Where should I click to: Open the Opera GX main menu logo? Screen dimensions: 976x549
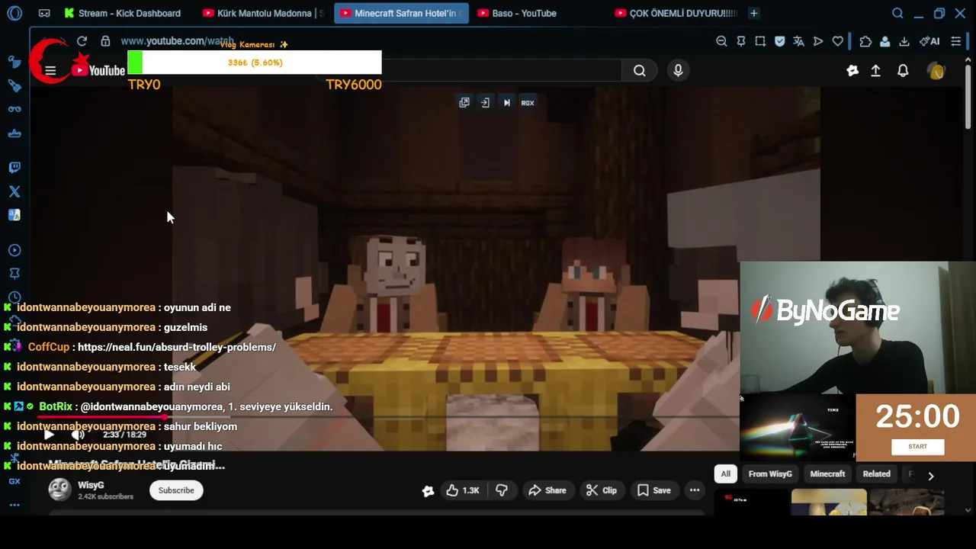point(14,13)
